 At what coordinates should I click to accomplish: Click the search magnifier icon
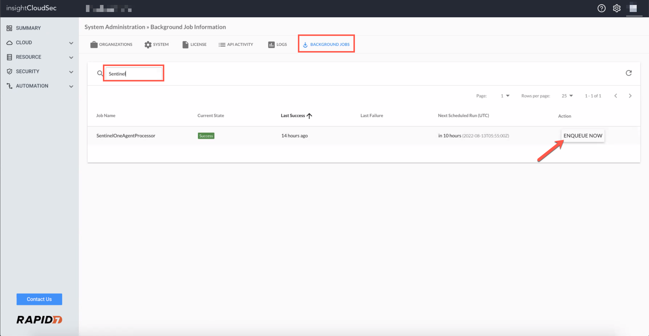[100, 73]
